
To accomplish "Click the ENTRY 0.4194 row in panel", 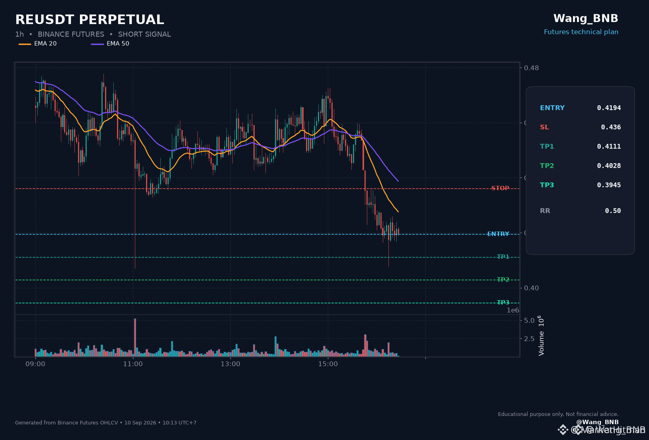I will click(580, 108).
